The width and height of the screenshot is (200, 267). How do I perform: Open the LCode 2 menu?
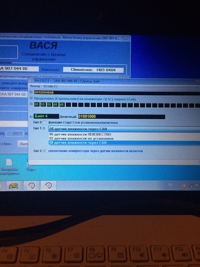[x=50, y=86]
